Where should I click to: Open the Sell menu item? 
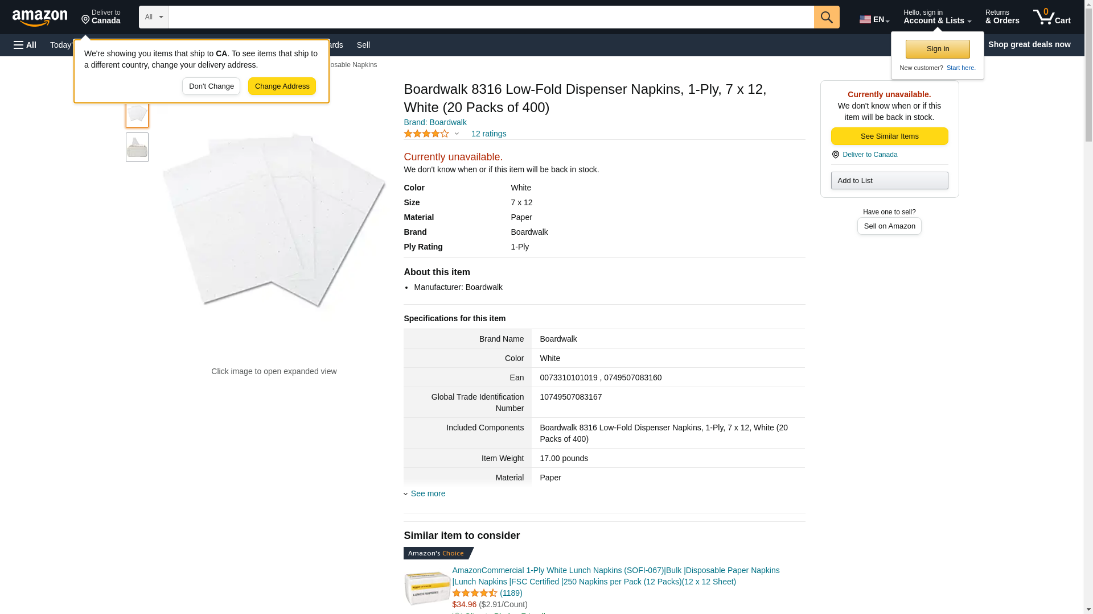363,45
